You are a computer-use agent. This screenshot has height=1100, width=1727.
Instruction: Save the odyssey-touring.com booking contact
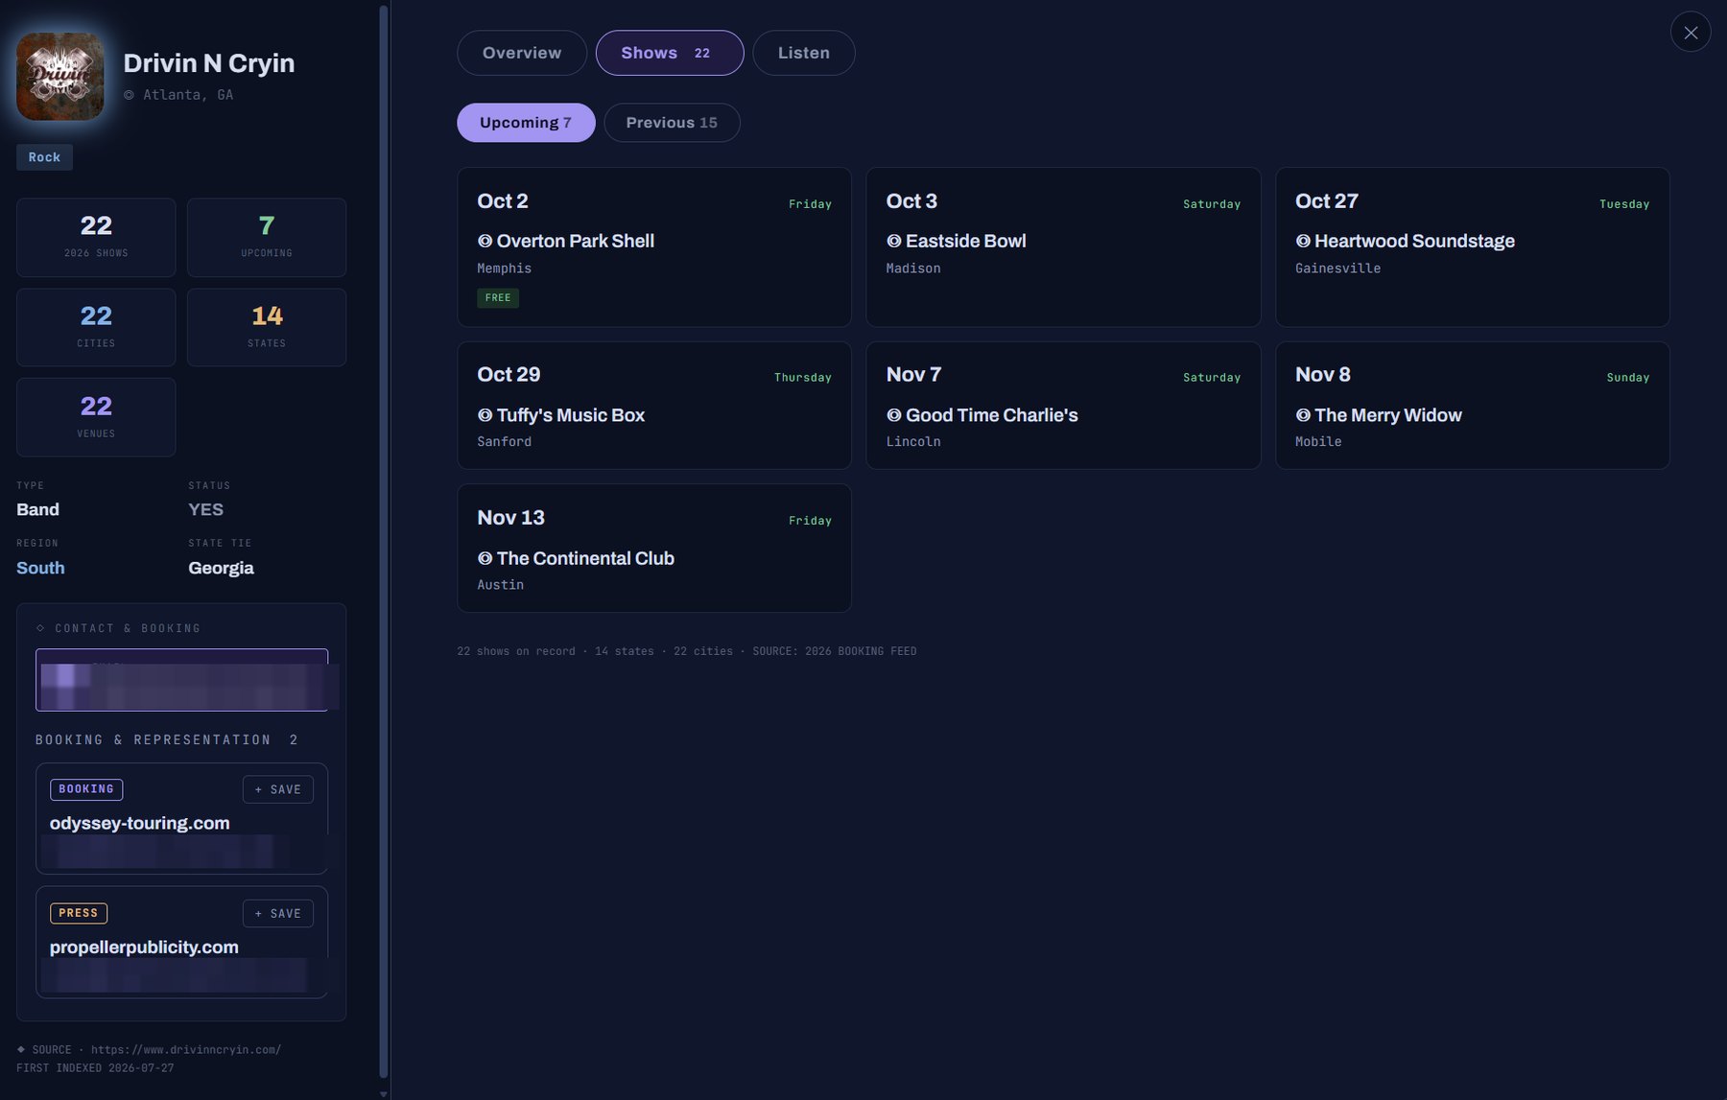point(278,789)
